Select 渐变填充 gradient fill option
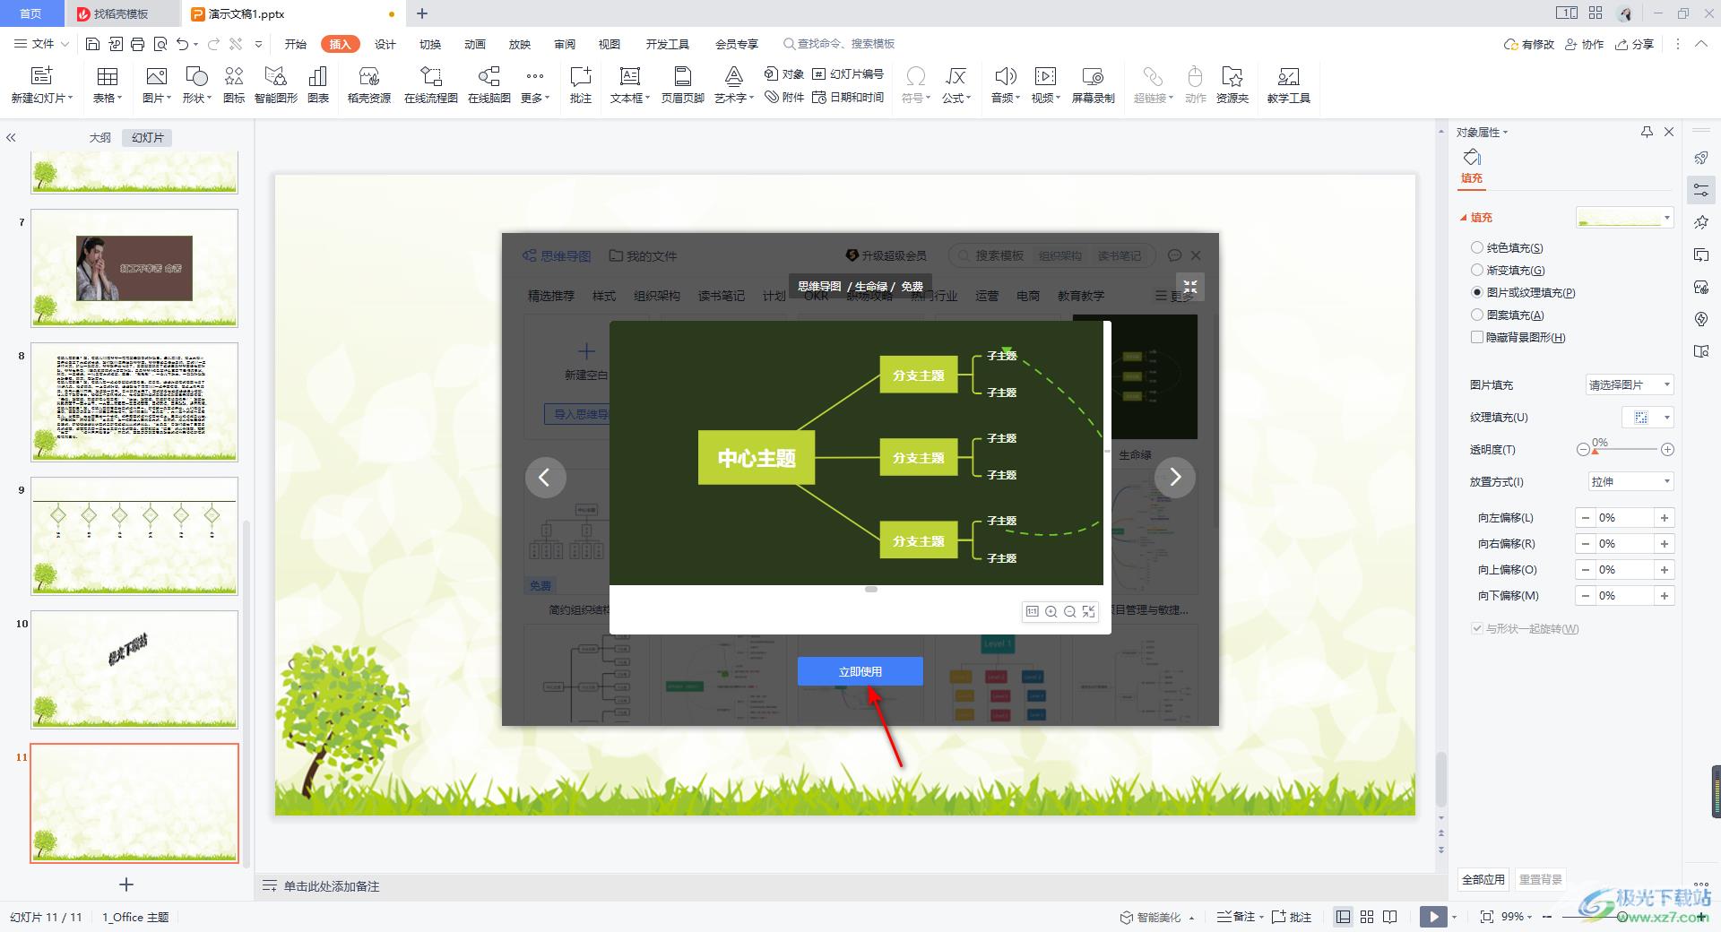The width and height of the screenshot is (1721, 932). (x=1508, y=270)
